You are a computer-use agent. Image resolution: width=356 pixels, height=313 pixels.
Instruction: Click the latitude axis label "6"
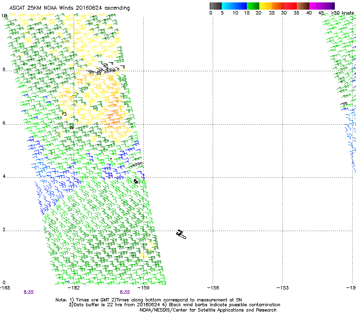click(x=4, y=123)
